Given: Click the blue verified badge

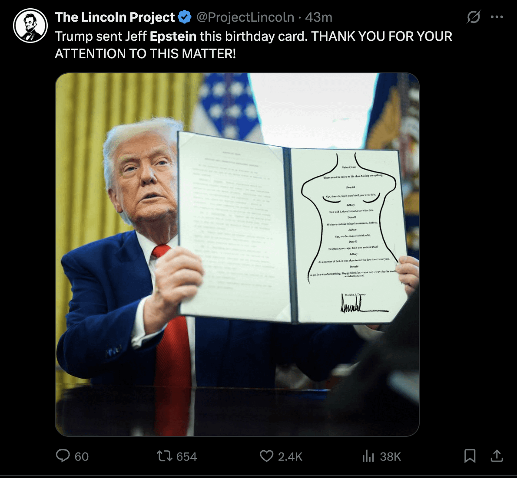Looking at the screenshot, I should (x=185, y=17).
